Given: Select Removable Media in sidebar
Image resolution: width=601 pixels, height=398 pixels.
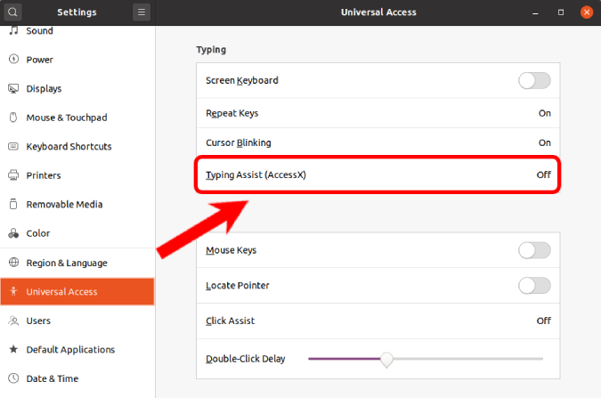Looking at the screenshot, I should 77,205.
